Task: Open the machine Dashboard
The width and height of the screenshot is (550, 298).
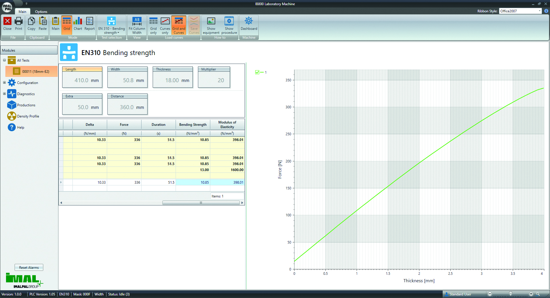Action: point(249,24)
